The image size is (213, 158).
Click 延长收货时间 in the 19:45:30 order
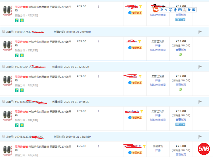pyautogui.click(x=158, y=120)
